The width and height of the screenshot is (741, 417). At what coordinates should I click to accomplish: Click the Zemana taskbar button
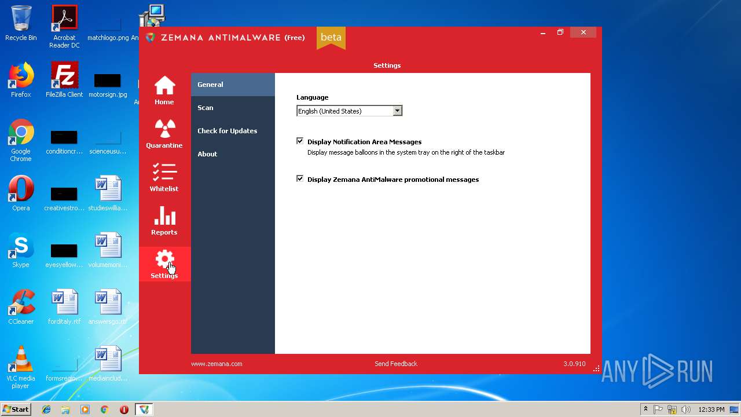pyautogui.click(x=144, y=409)
